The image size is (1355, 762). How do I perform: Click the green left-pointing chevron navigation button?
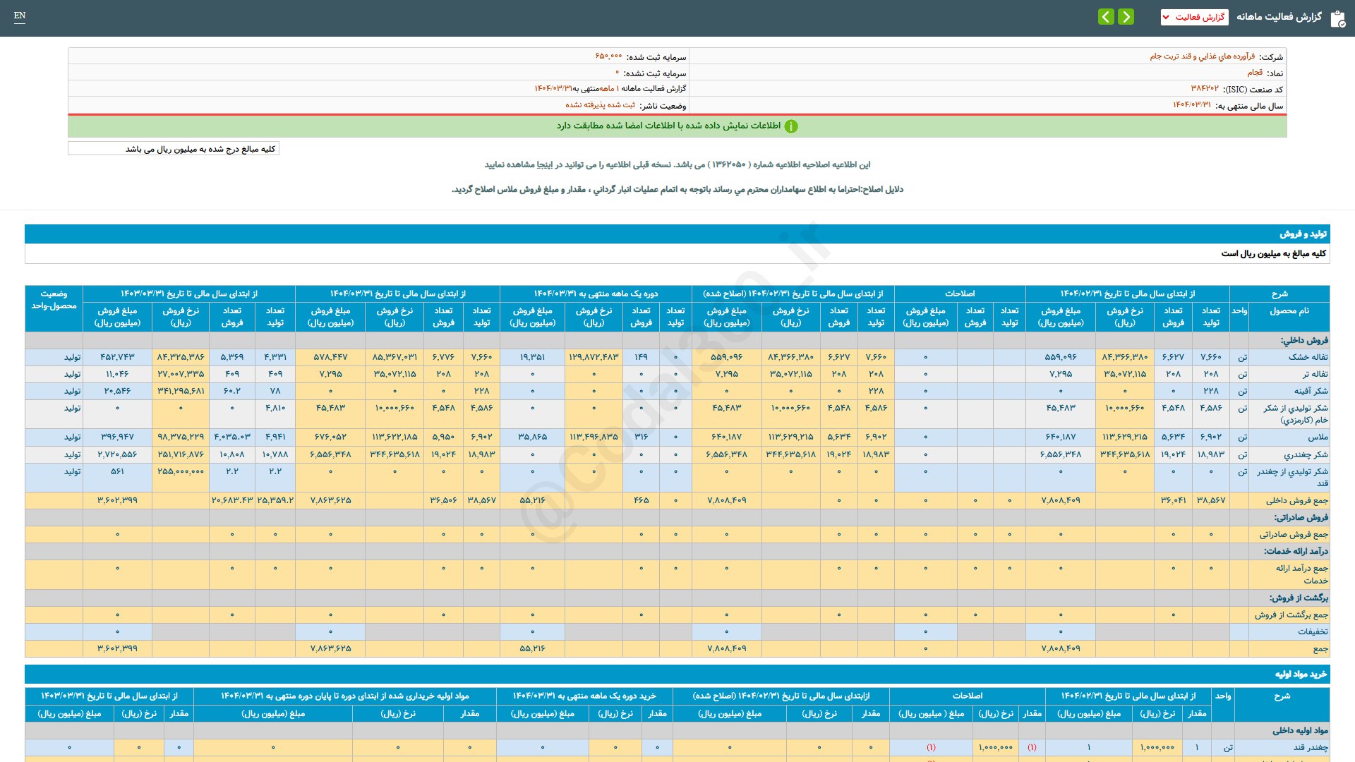click(x=1106, y=16)
